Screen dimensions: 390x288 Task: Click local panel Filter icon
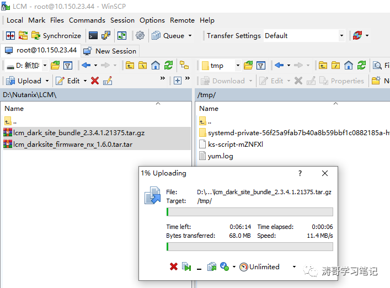pos(68,66)
